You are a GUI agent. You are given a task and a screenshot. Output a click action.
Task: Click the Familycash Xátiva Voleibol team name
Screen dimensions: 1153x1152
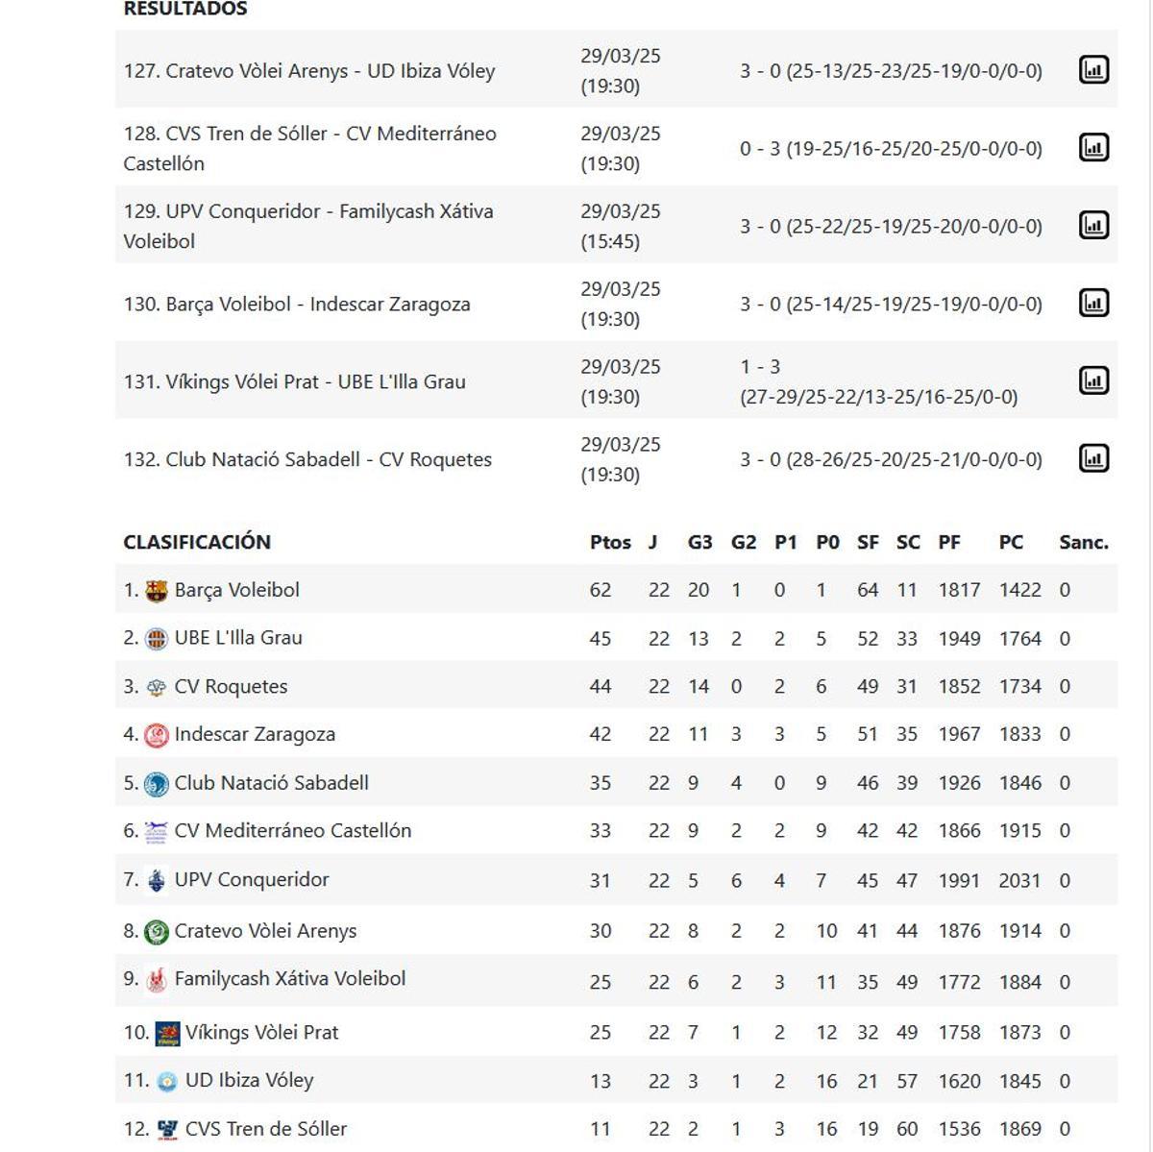coord(290,979)
